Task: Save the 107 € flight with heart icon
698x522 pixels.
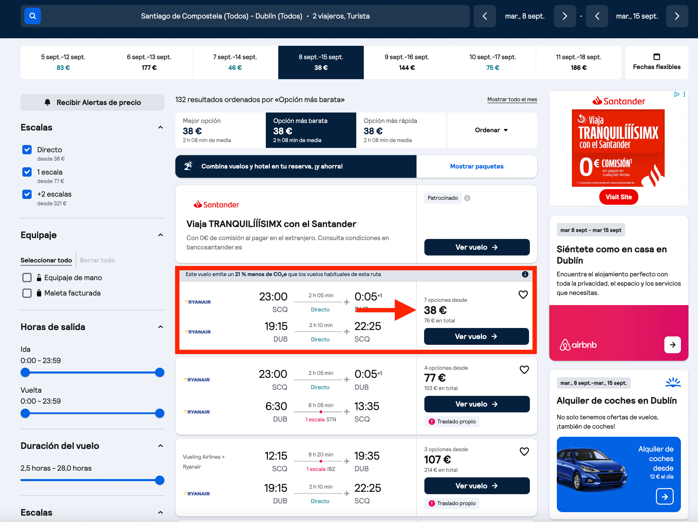Action: pyautogui.click(x=524, y=452)
